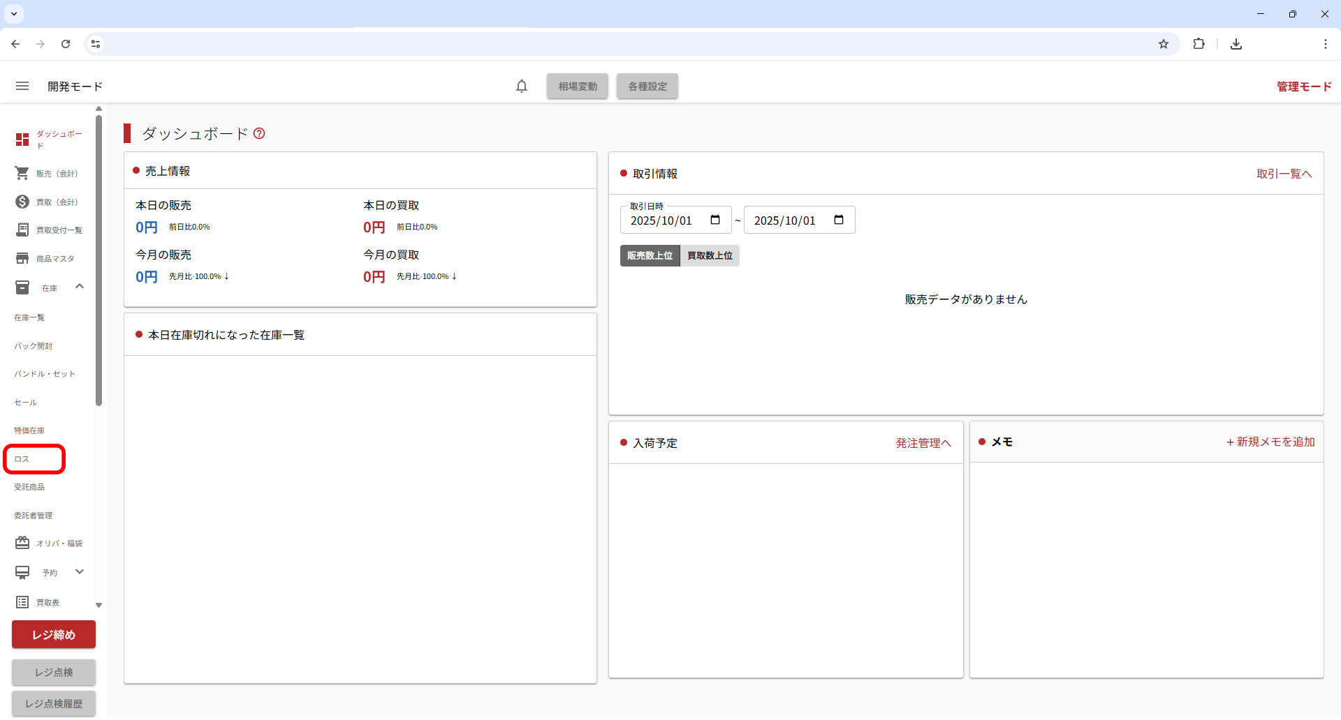Click the notification bell icon
The image size is (1341, 720).
(x=522, y=86)
